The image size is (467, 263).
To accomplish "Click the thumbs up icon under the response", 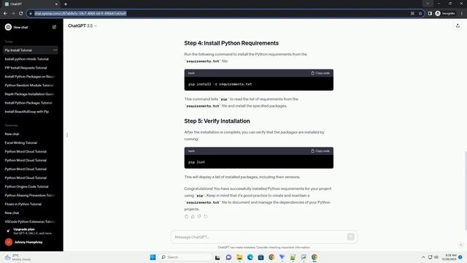I will pos(193,216).
